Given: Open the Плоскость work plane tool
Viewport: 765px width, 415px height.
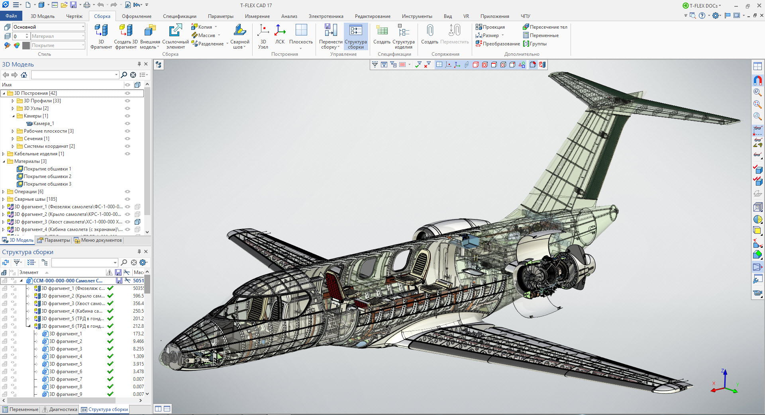Looking at the screenshot, I should coord(301,31).
